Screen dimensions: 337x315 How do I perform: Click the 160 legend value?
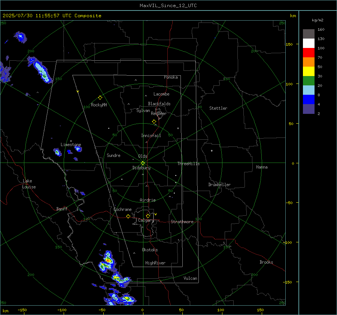click(321, 30)
